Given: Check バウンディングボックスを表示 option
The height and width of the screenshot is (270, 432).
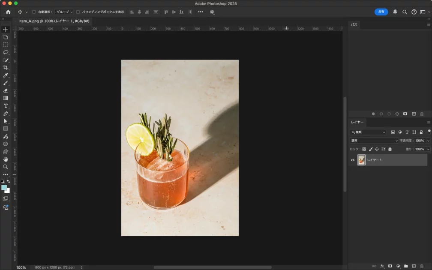Looking at the screenshot, I should coord(78,12).
